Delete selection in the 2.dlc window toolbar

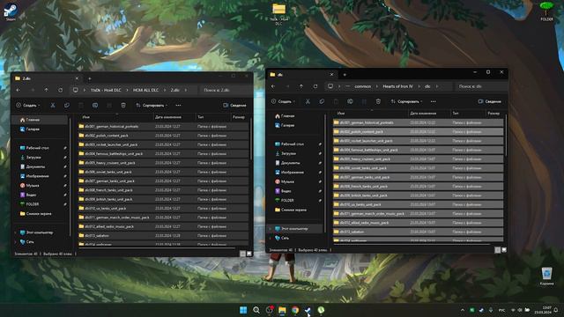[x=123, y=106]
